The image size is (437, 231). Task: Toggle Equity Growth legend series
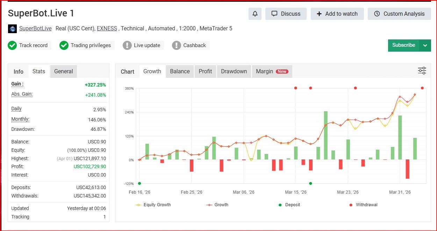153,205
